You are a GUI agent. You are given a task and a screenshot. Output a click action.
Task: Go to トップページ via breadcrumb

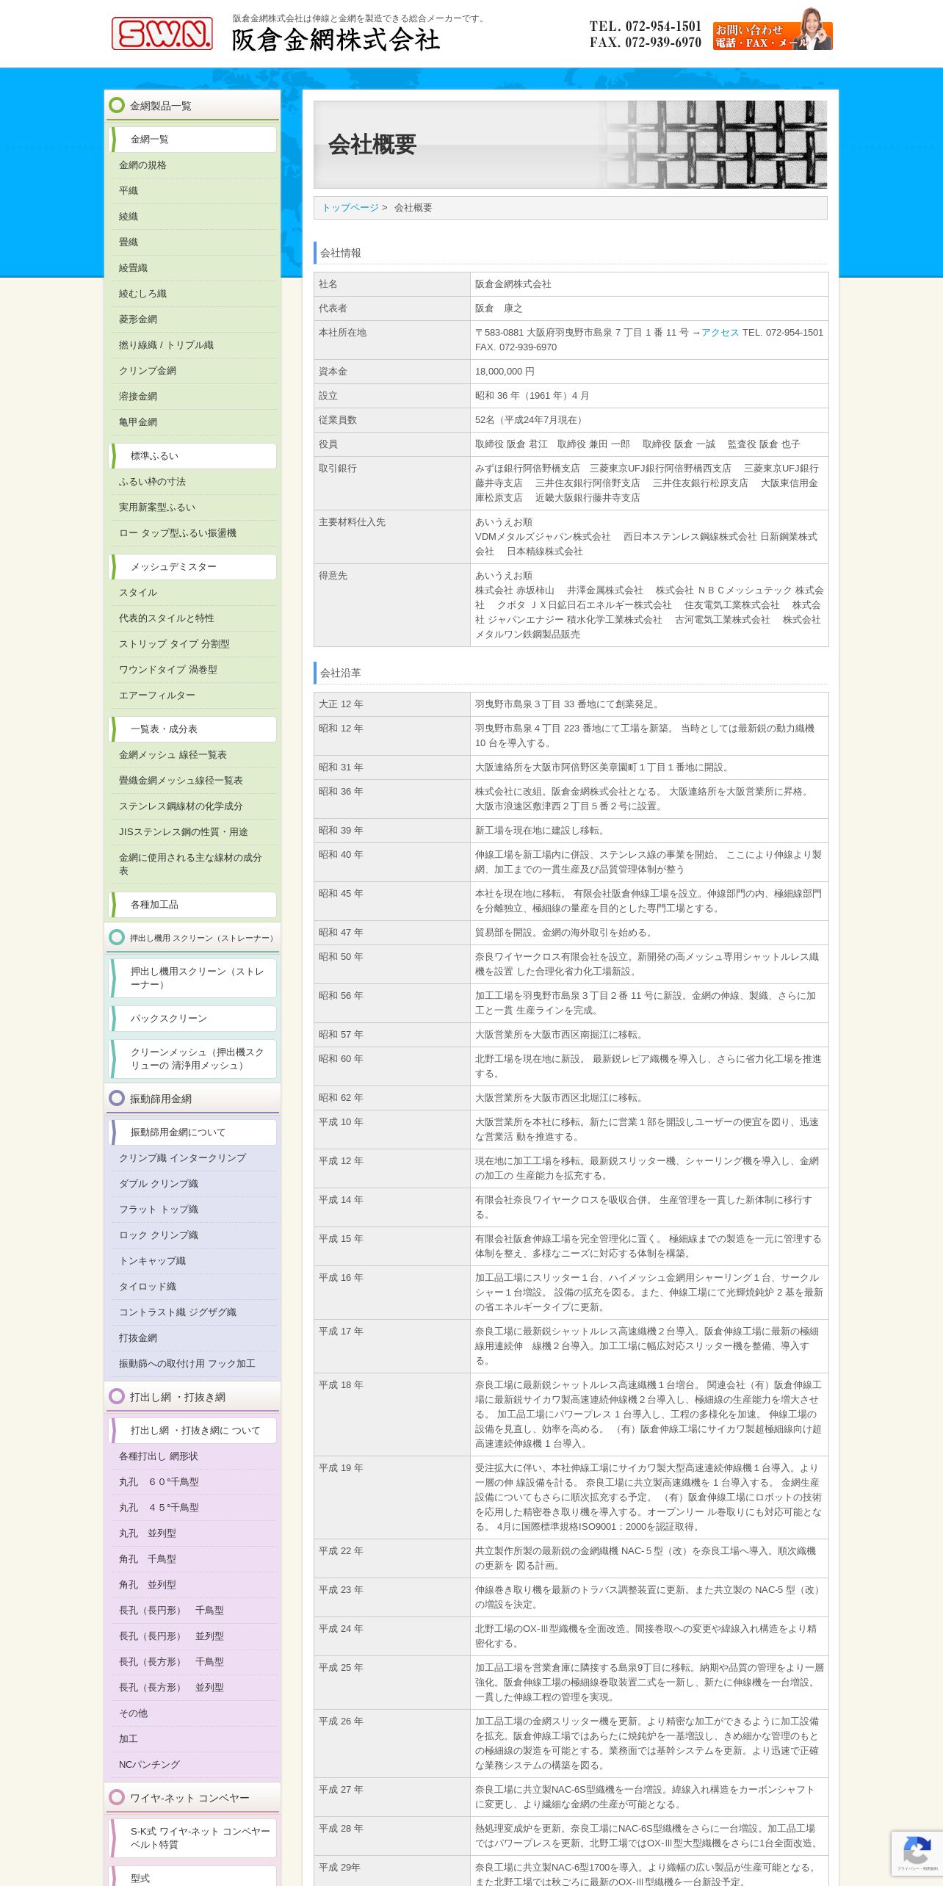350,208
